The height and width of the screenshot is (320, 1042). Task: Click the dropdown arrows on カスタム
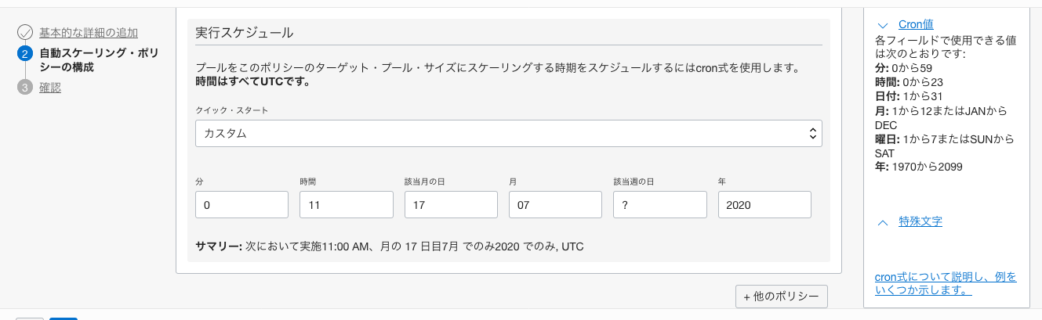(x=812, y=134)
